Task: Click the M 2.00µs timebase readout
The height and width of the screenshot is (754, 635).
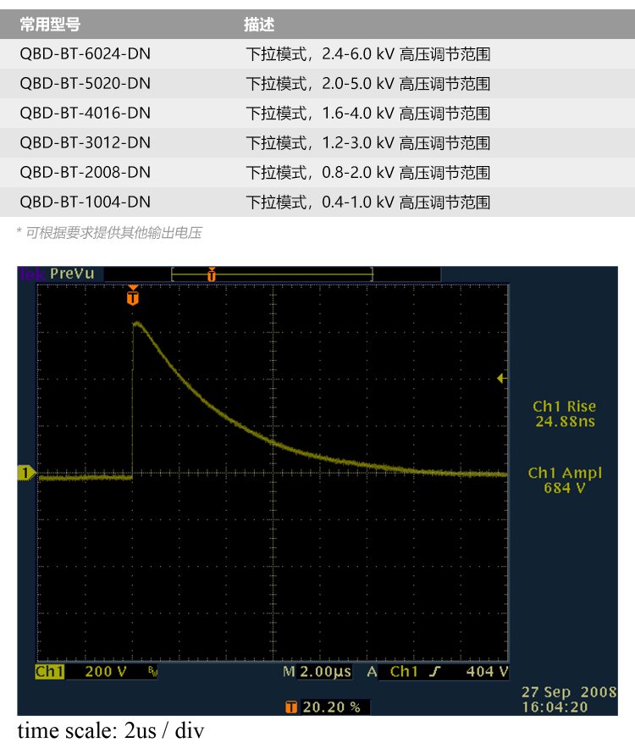Action: pyautogui.click(x=317, y=672)
